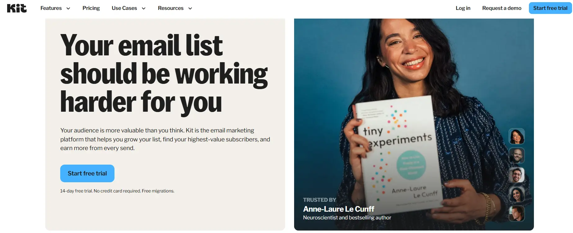
Task: Click the Kit logo in header
Action: 17,8
